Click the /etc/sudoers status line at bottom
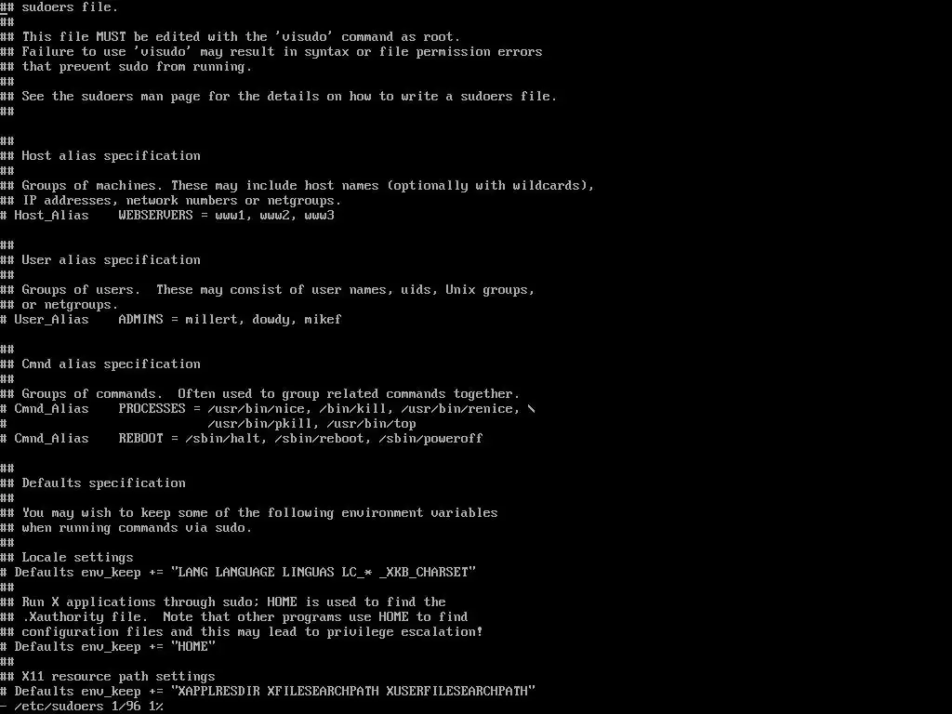 pyautogui.click(x=82, y=707)
